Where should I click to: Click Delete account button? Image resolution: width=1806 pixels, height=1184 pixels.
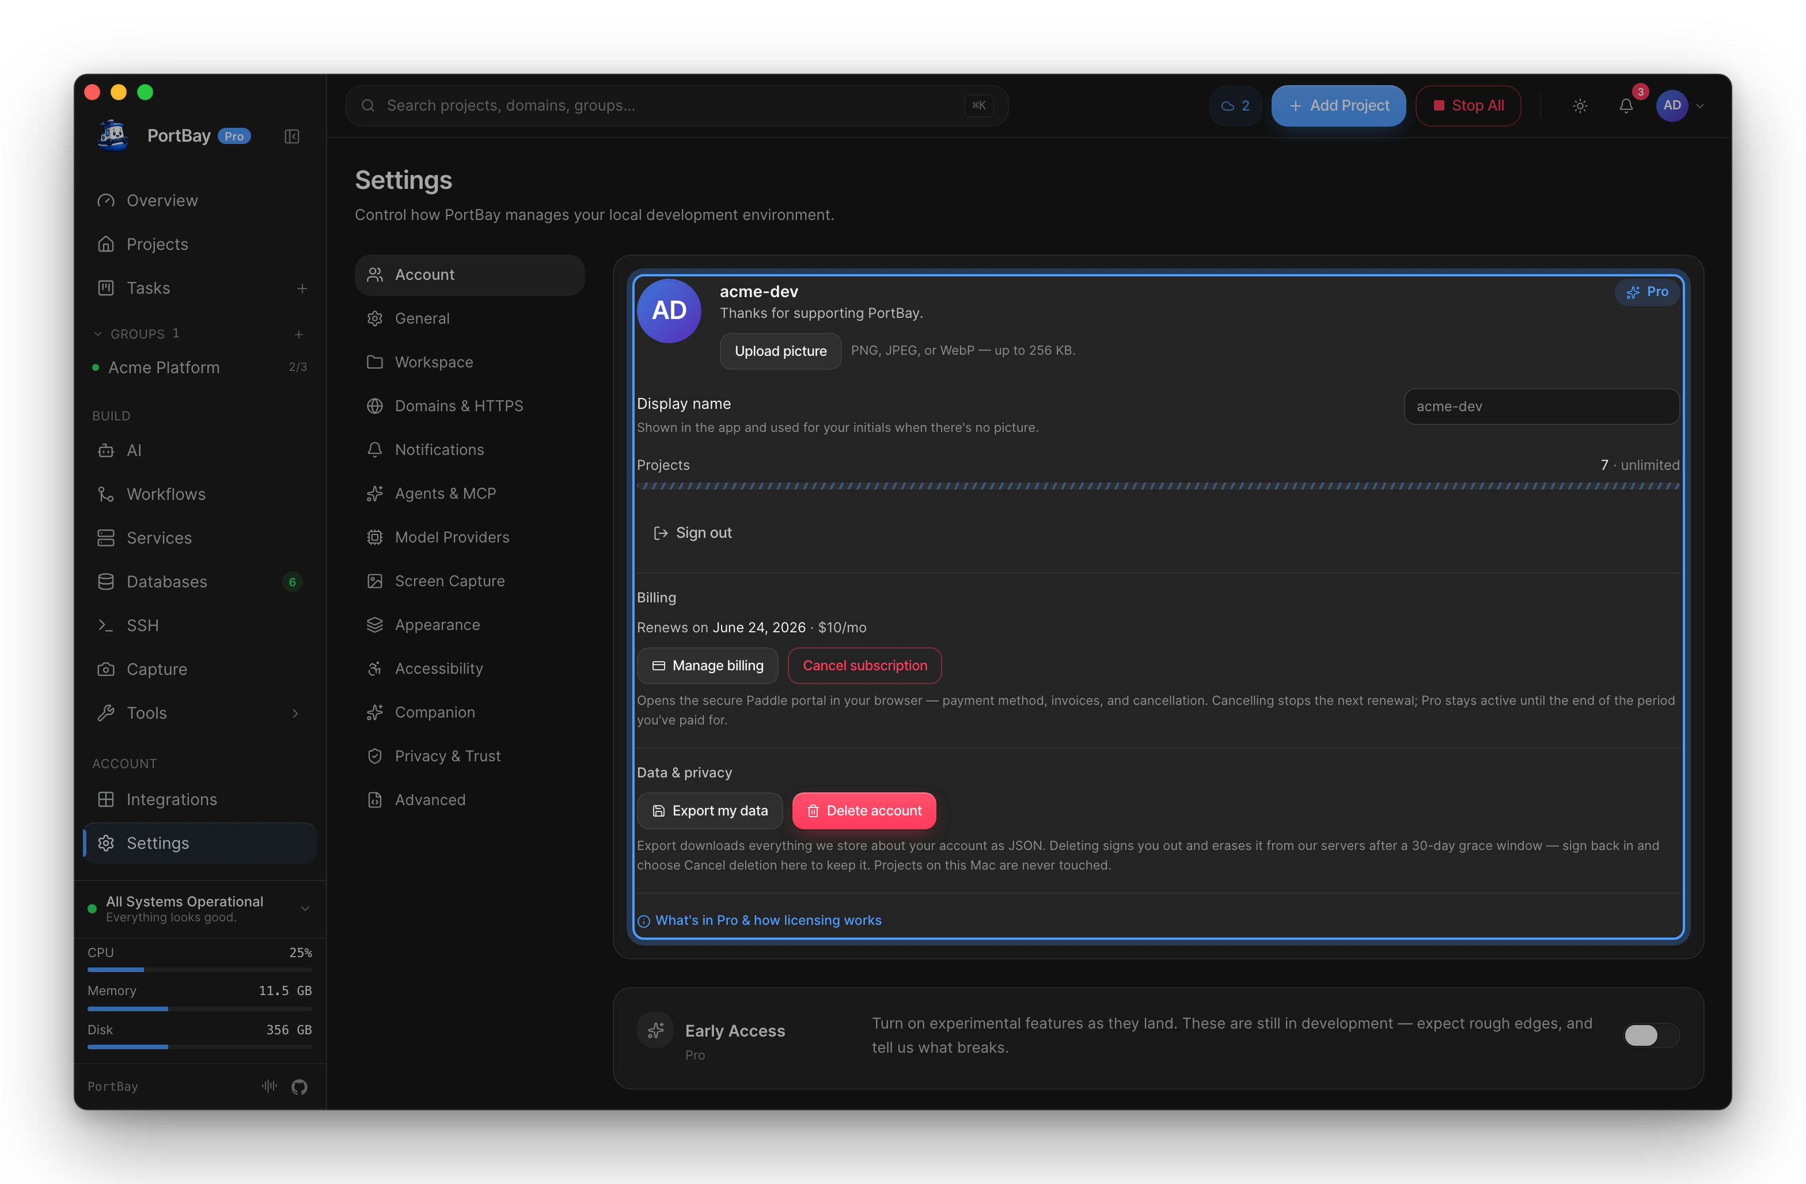tap(863, 811)
